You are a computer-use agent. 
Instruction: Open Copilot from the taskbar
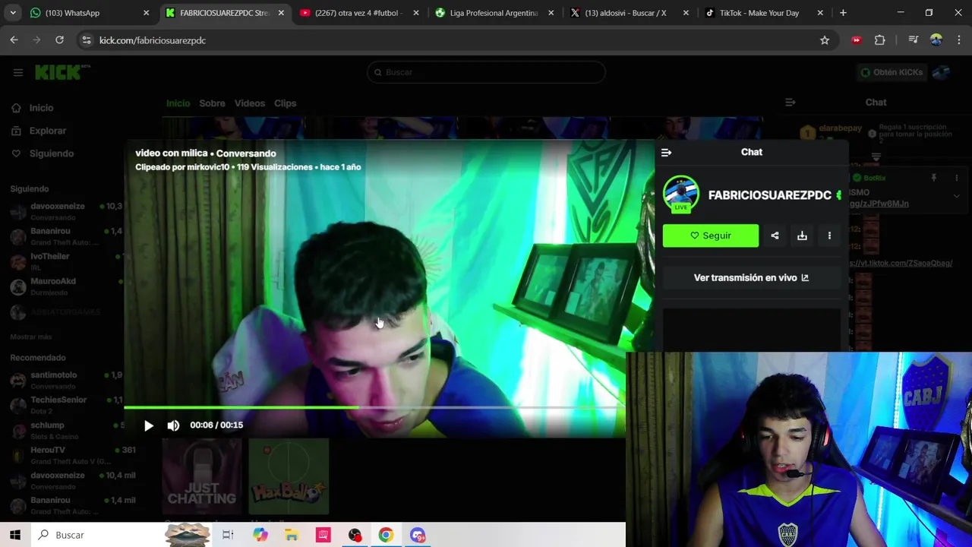click(x=260, y=535)
